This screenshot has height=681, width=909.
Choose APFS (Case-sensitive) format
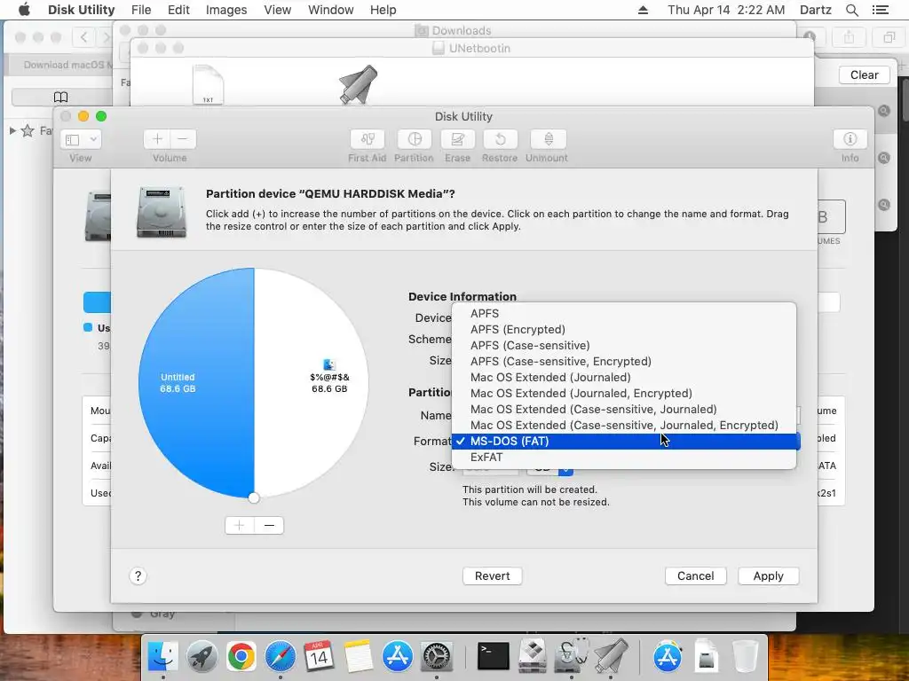click(x=624, y=345)
